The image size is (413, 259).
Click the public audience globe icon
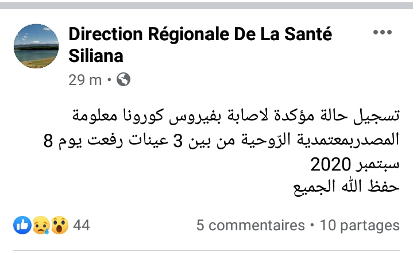click(x=123, y=80)
